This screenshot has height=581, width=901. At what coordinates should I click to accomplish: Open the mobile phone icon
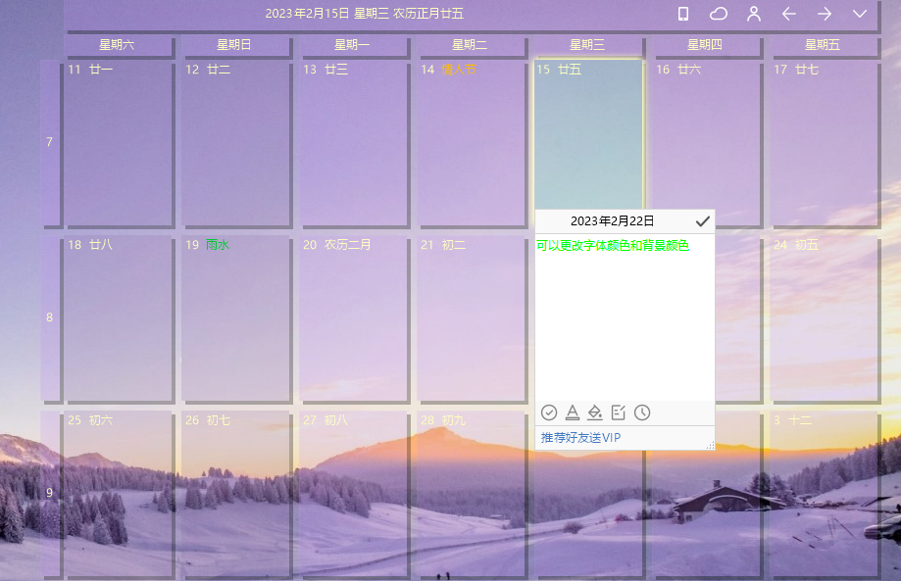click(x=684, y=14)
